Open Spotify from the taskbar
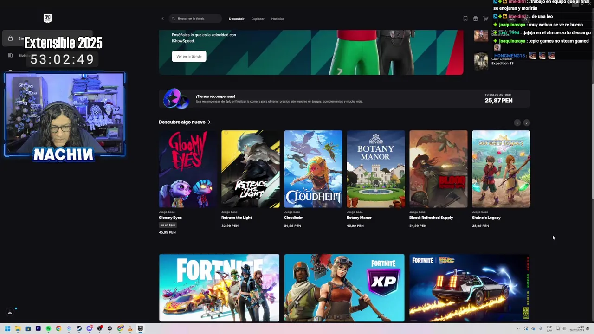 click(x=48, y=328)
